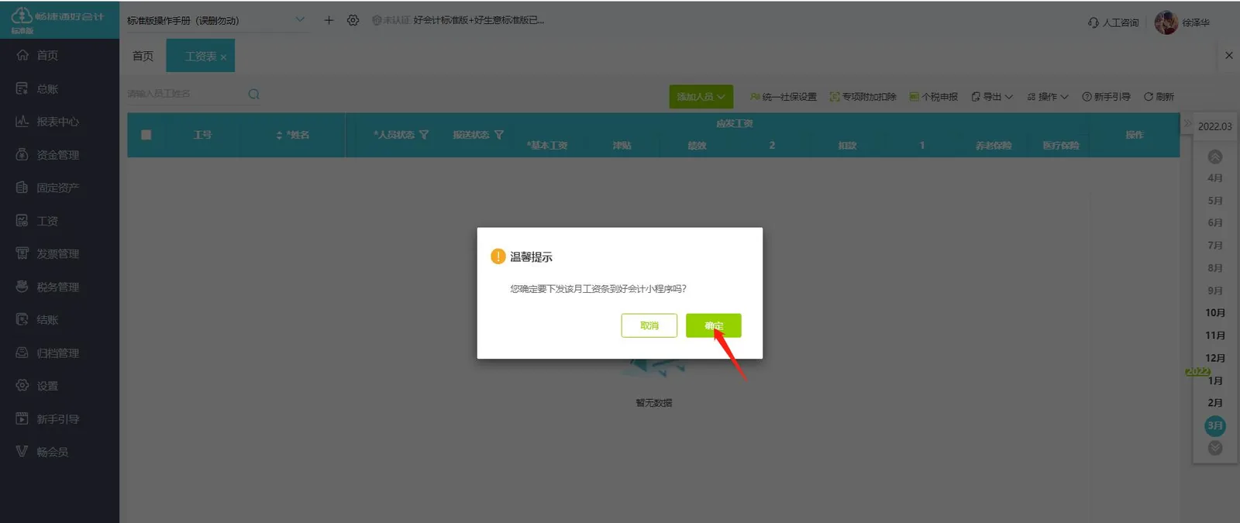The image size is (1240, 523).
Task: Select month 10月
Action: [x=1215, y=313]
